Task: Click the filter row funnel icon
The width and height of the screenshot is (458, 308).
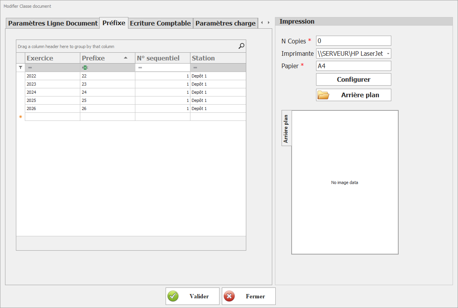Action: [x=21, y=67]
